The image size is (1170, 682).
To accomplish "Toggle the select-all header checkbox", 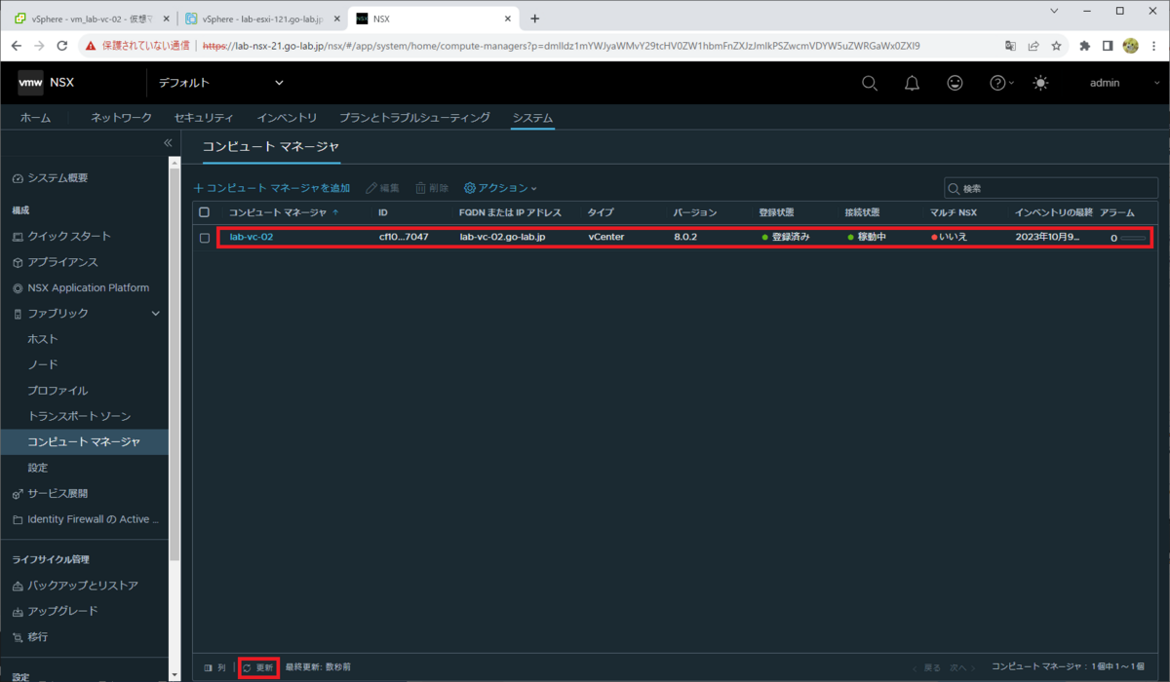I will pyautogui.click(x=205, y=212).
